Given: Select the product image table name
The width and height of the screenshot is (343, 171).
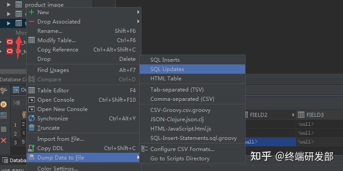Looking at the screenshot, I should [x=44, y=4].
